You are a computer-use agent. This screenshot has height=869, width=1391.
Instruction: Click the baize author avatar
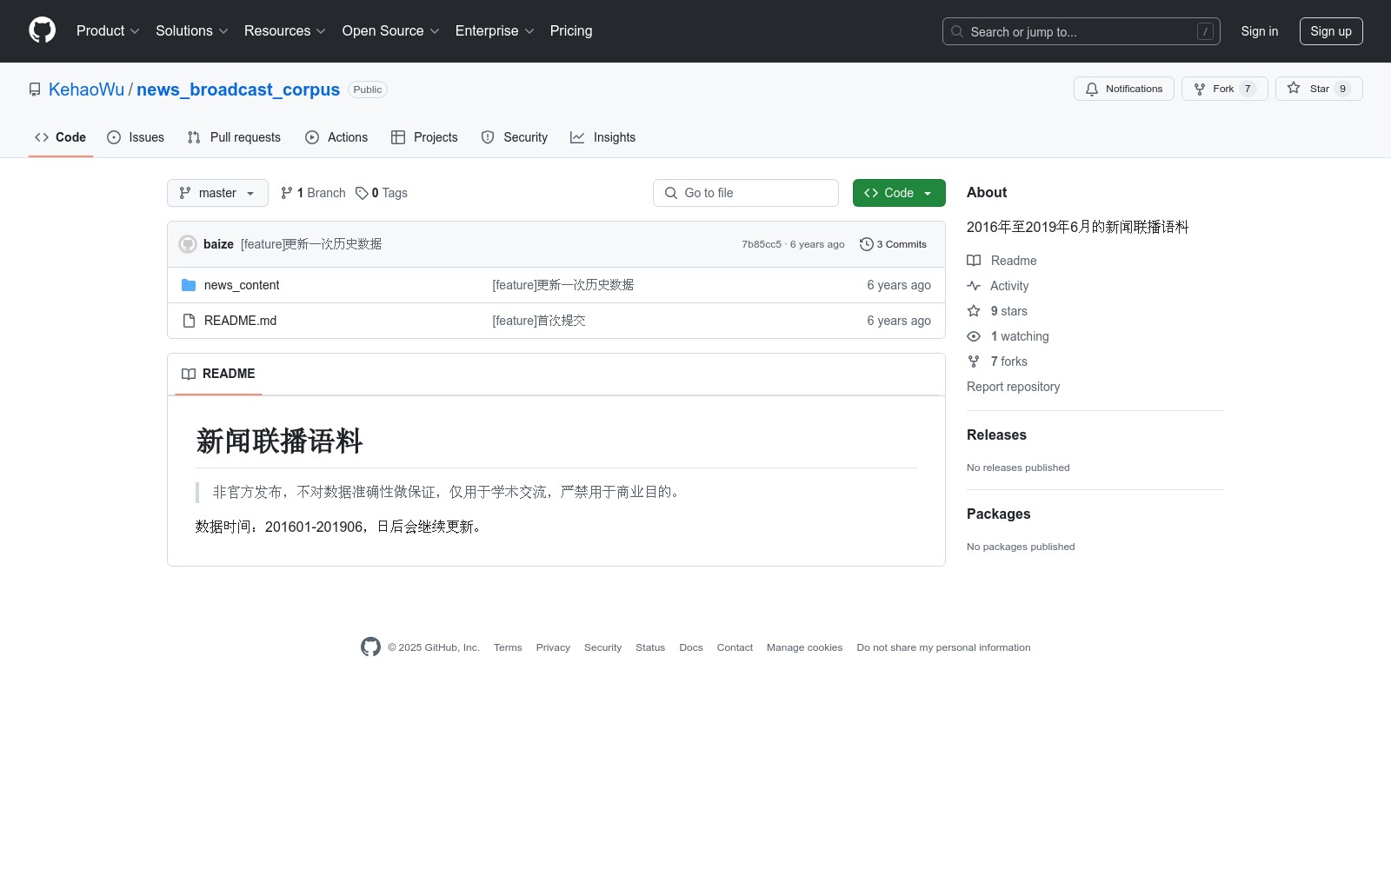pos(188,244)
